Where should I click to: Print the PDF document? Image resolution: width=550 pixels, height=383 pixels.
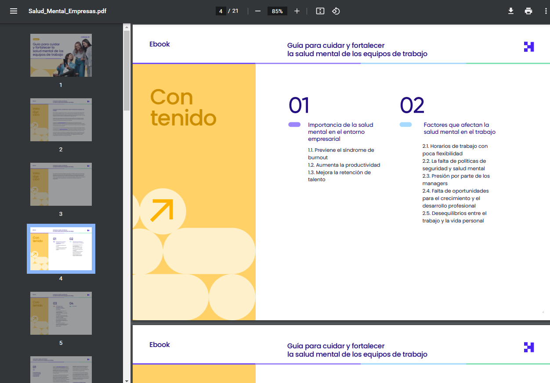pyautogui.click(x=528, y=11)
